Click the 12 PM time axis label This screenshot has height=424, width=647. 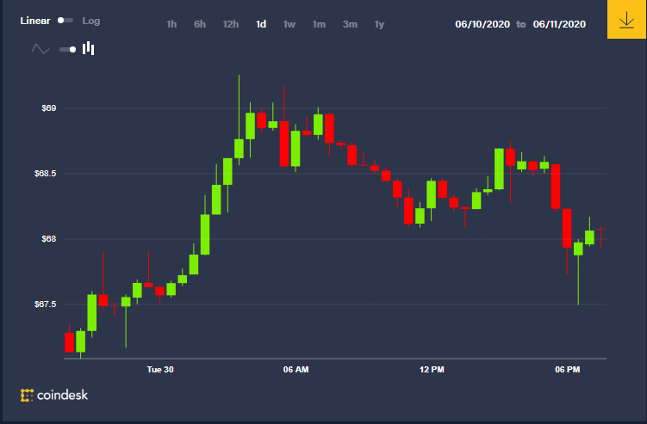pyautogui.click(x=432, y=369)
